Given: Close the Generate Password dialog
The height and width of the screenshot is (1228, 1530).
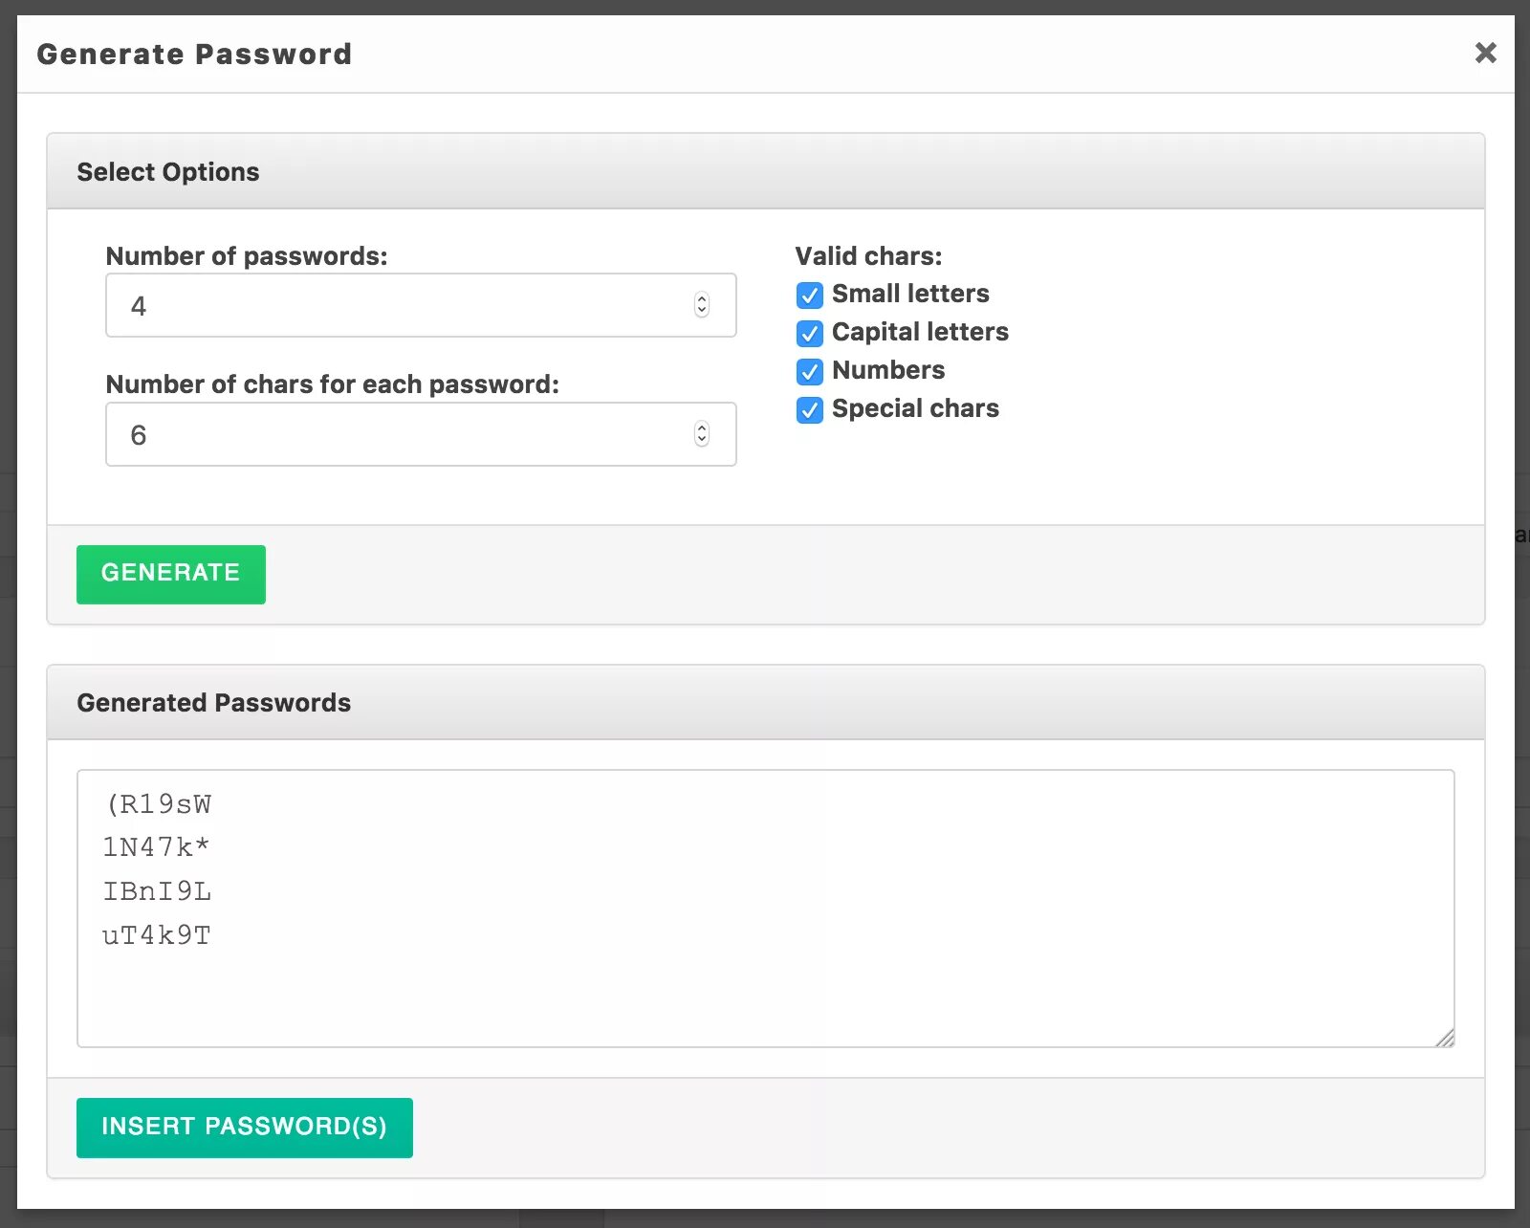Looking at the screenshot, I should click(1485, 53).
